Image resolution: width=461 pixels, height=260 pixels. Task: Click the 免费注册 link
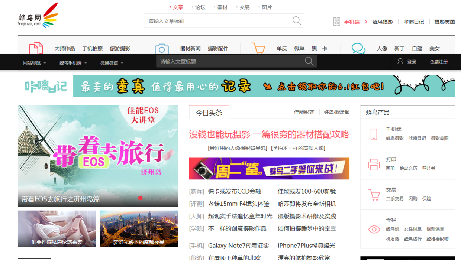(439, 62)
